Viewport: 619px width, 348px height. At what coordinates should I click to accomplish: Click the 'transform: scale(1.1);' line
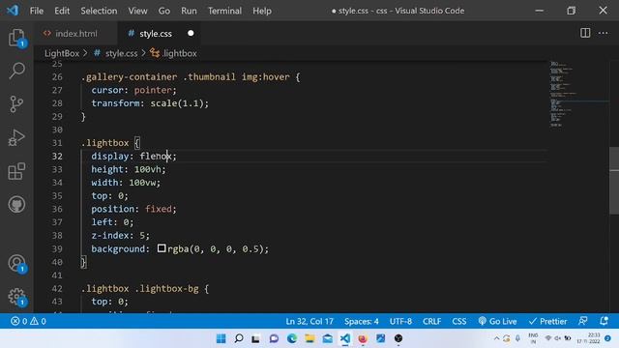coord(150,103)
